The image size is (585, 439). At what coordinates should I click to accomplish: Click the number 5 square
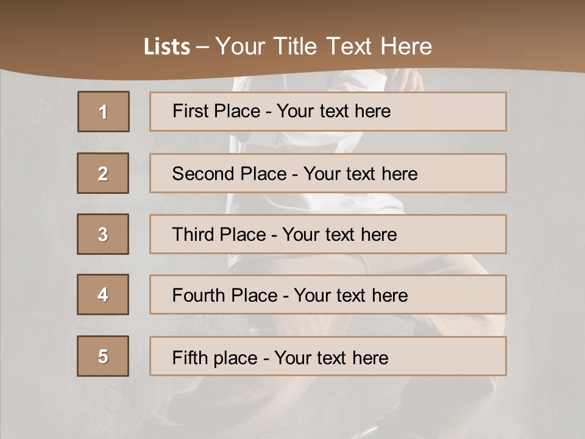tap(103, 356)
